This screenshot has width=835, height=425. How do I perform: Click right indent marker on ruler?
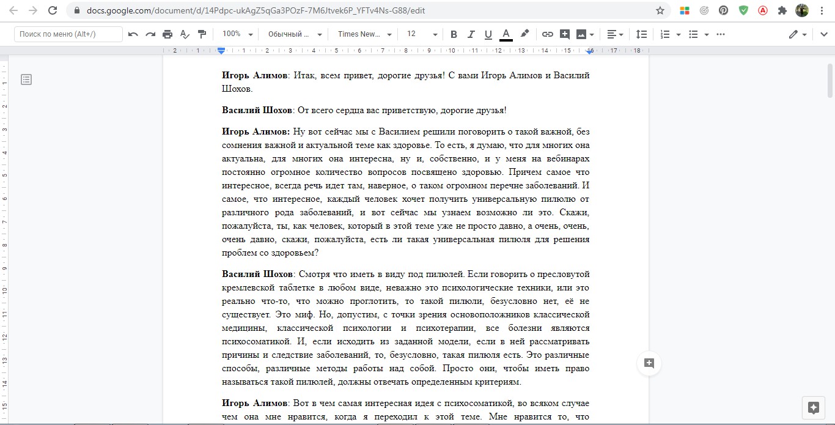pyautogui.click(x=590, y=51)
